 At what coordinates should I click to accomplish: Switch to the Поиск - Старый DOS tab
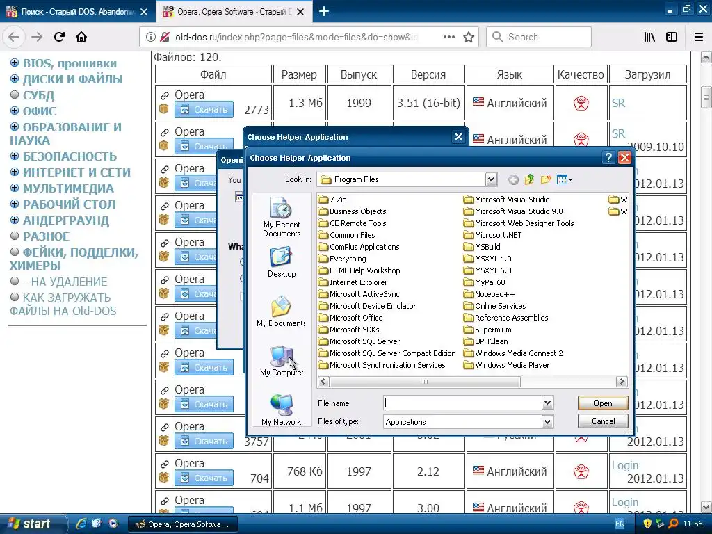tap(77, 11)
